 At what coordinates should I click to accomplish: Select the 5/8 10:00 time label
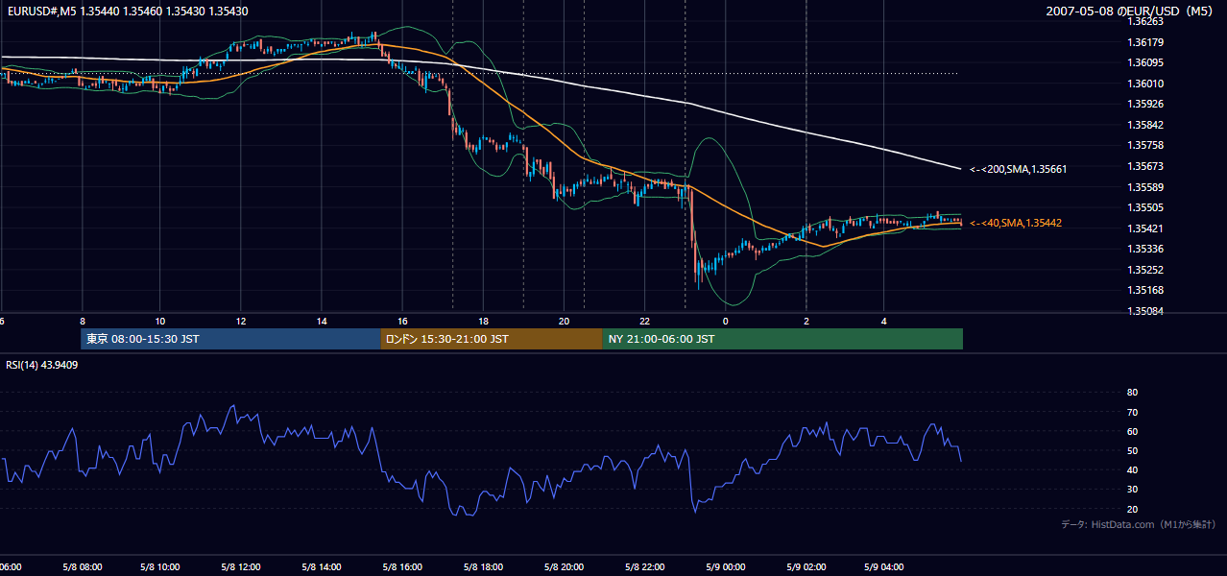point(161,567)
